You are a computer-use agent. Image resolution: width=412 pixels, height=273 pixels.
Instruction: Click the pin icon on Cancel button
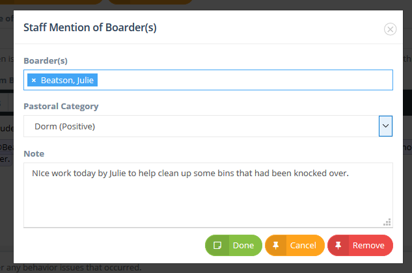275,245
